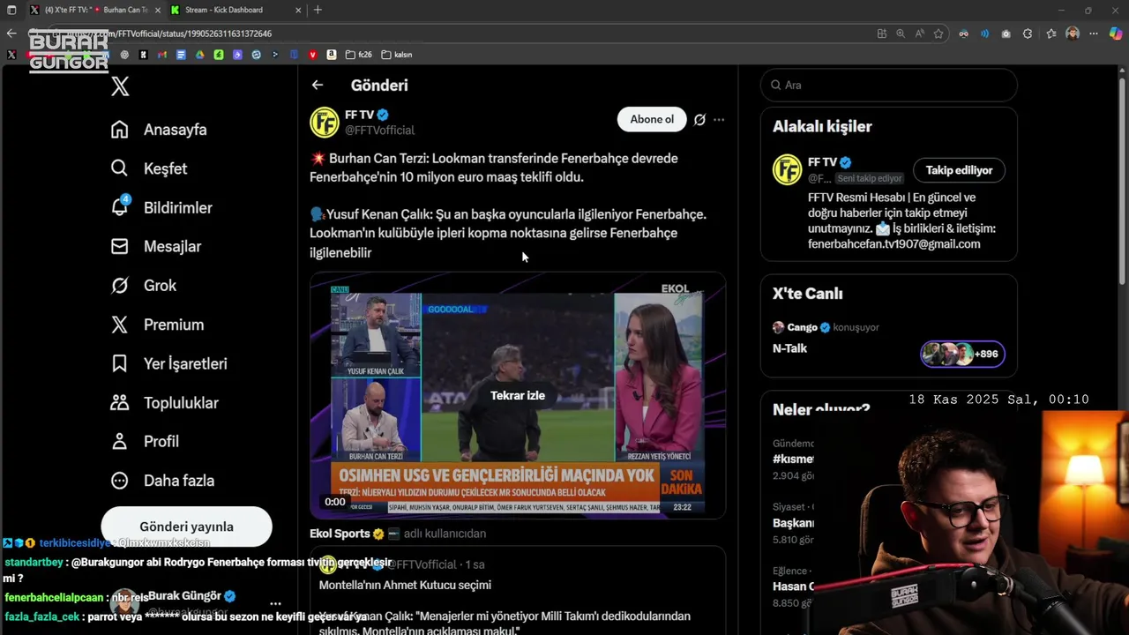Screen dimensions: 1129x635
Task: Expand the Daha fazla menu
Action: [162, 481]
